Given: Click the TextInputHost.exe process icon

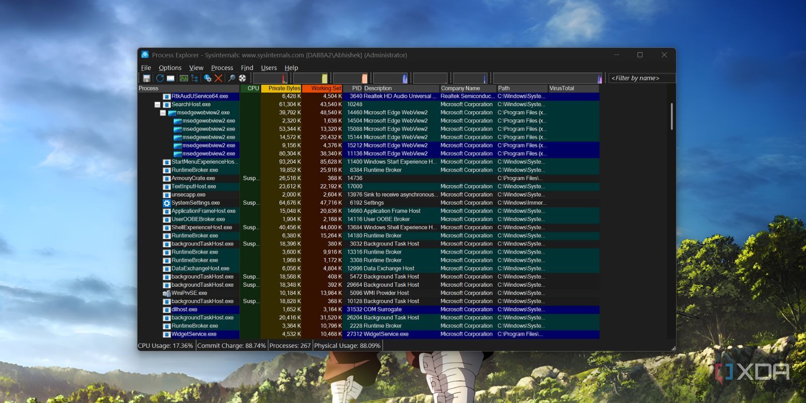Looking at the screenshot, I should pyautogui.click(x=167, y=186).
